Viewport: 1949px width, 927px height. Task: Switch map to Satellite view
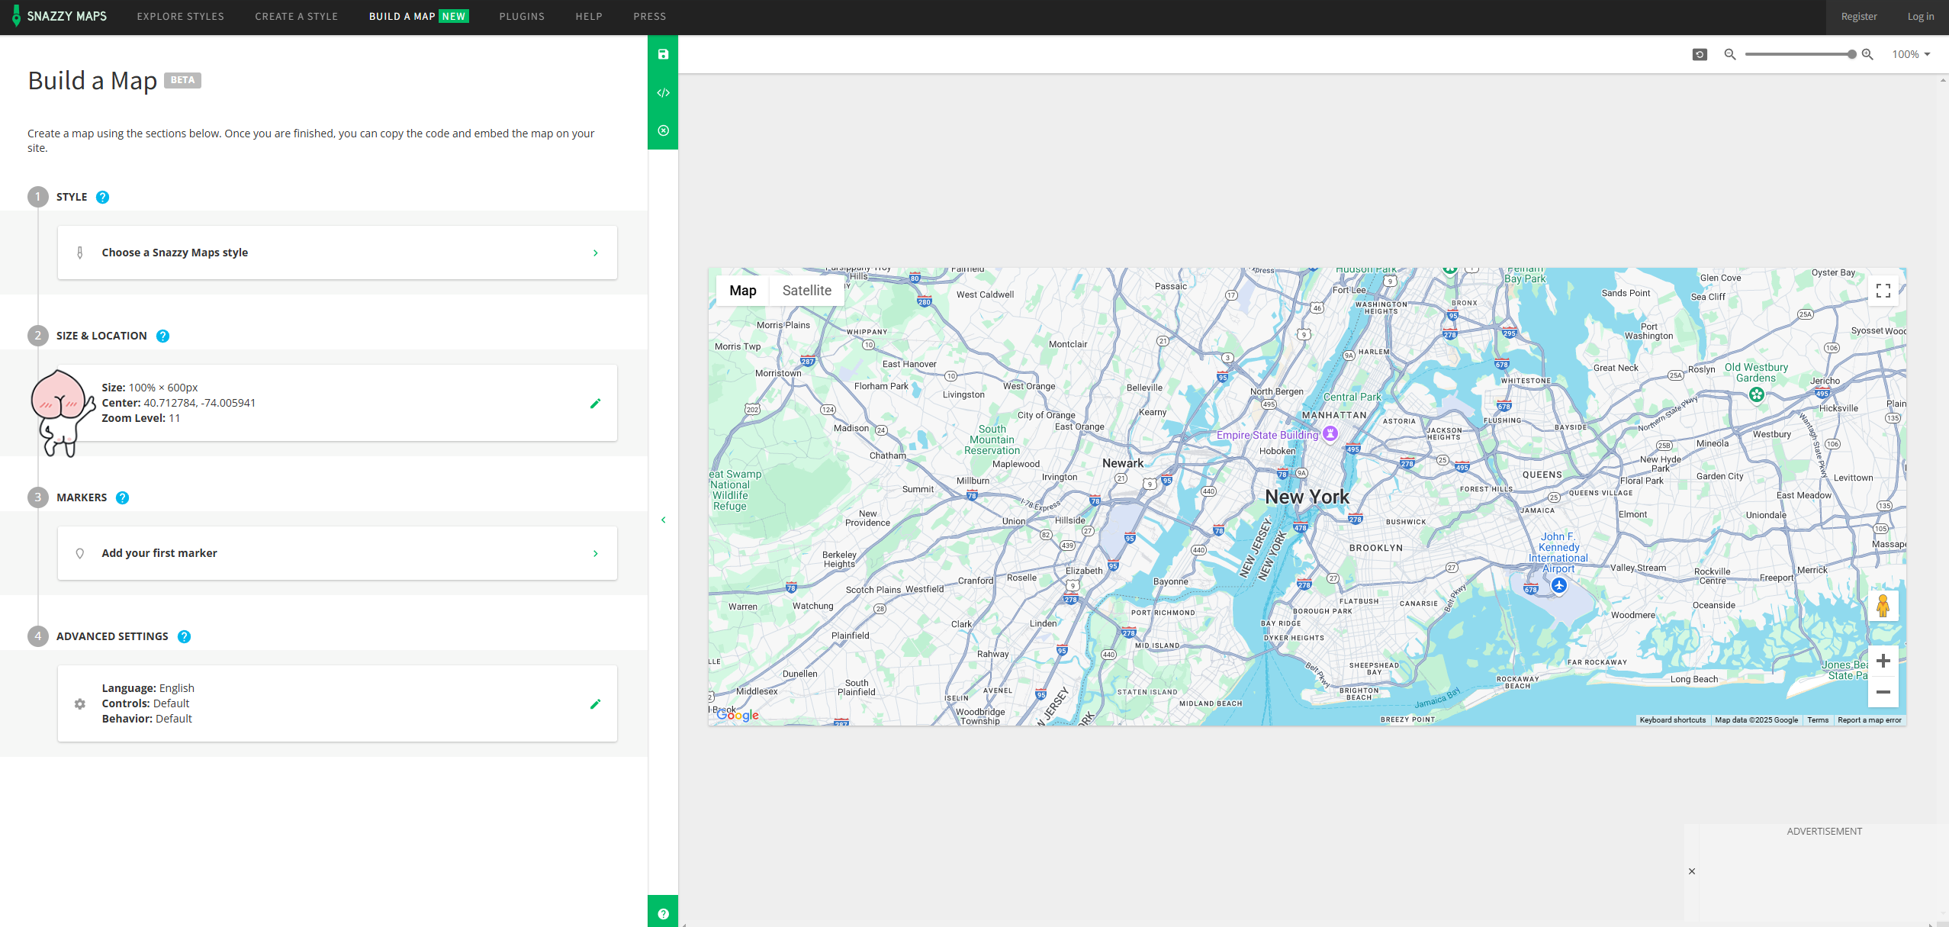click(806, 291)
